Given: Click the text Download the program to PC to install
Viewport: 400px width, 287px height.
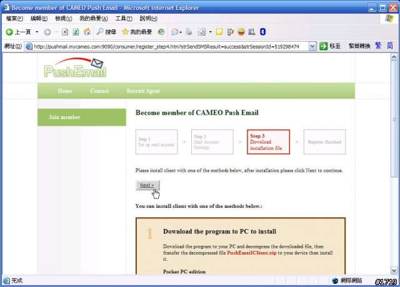Looking at the screenshot, I should click(x=219, y=231).
